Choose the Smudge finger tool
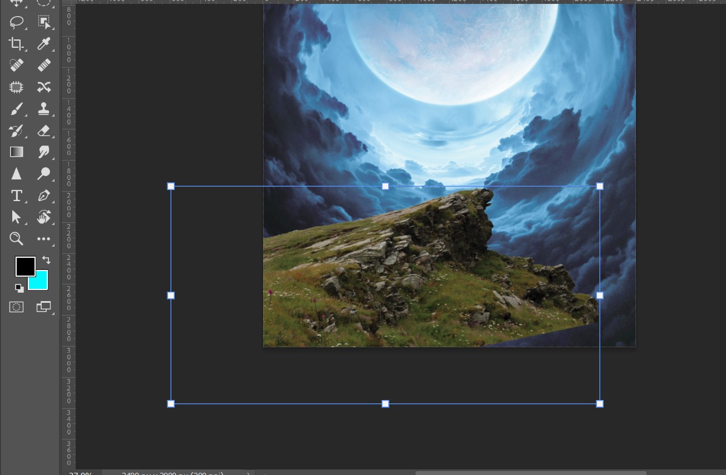726x475 pixels. 44,152
